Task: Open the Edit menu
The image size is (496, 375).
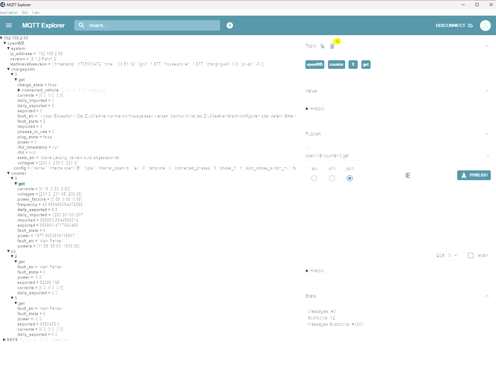Action: point(25,13)
